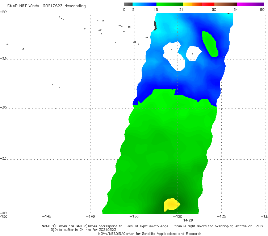This screenshot has width=268, height=236.
Task: Click the latitude label -25
Action: [x=3, y=58]
